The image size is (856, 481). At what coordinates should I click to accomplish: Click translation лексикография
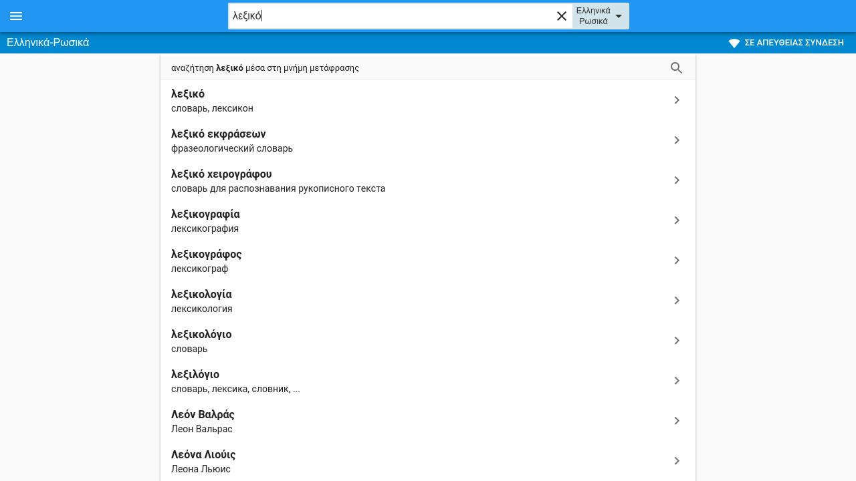point(205,228)
